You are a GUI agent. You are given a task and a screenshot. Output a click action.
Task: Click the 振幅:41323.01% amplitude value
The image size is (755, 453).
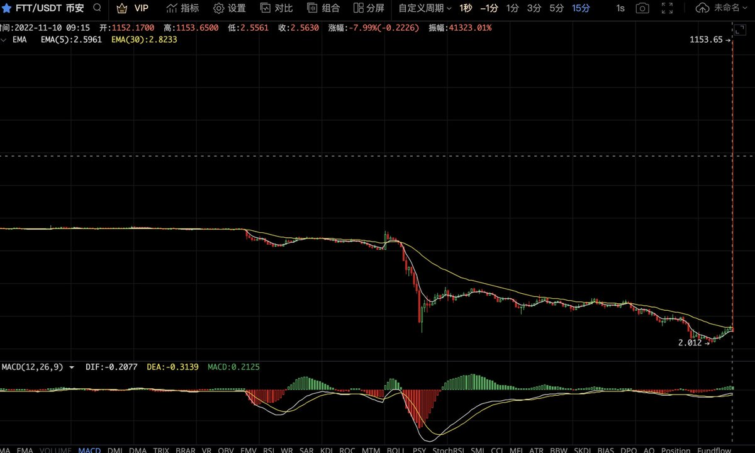point(461,28)
